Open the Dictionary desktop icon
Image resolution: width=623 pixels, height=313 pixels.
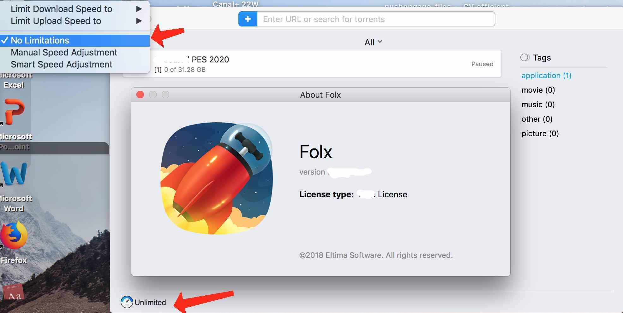coord(13,292)
